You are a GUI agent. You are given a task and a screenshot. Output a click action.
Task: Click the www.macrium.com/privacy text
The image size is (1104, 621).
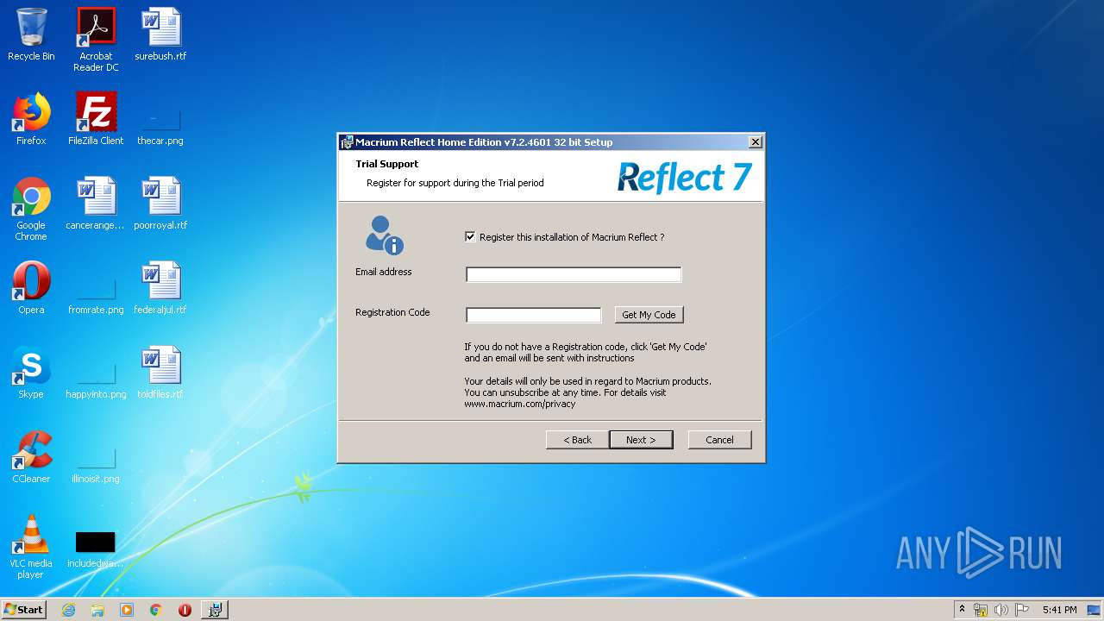point(520,404)
